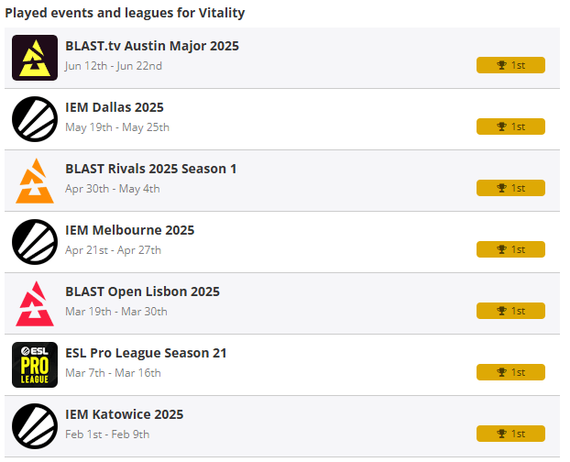
Task: Click the 1st place trophy badge for IEM Dallas
Action: 510,126
